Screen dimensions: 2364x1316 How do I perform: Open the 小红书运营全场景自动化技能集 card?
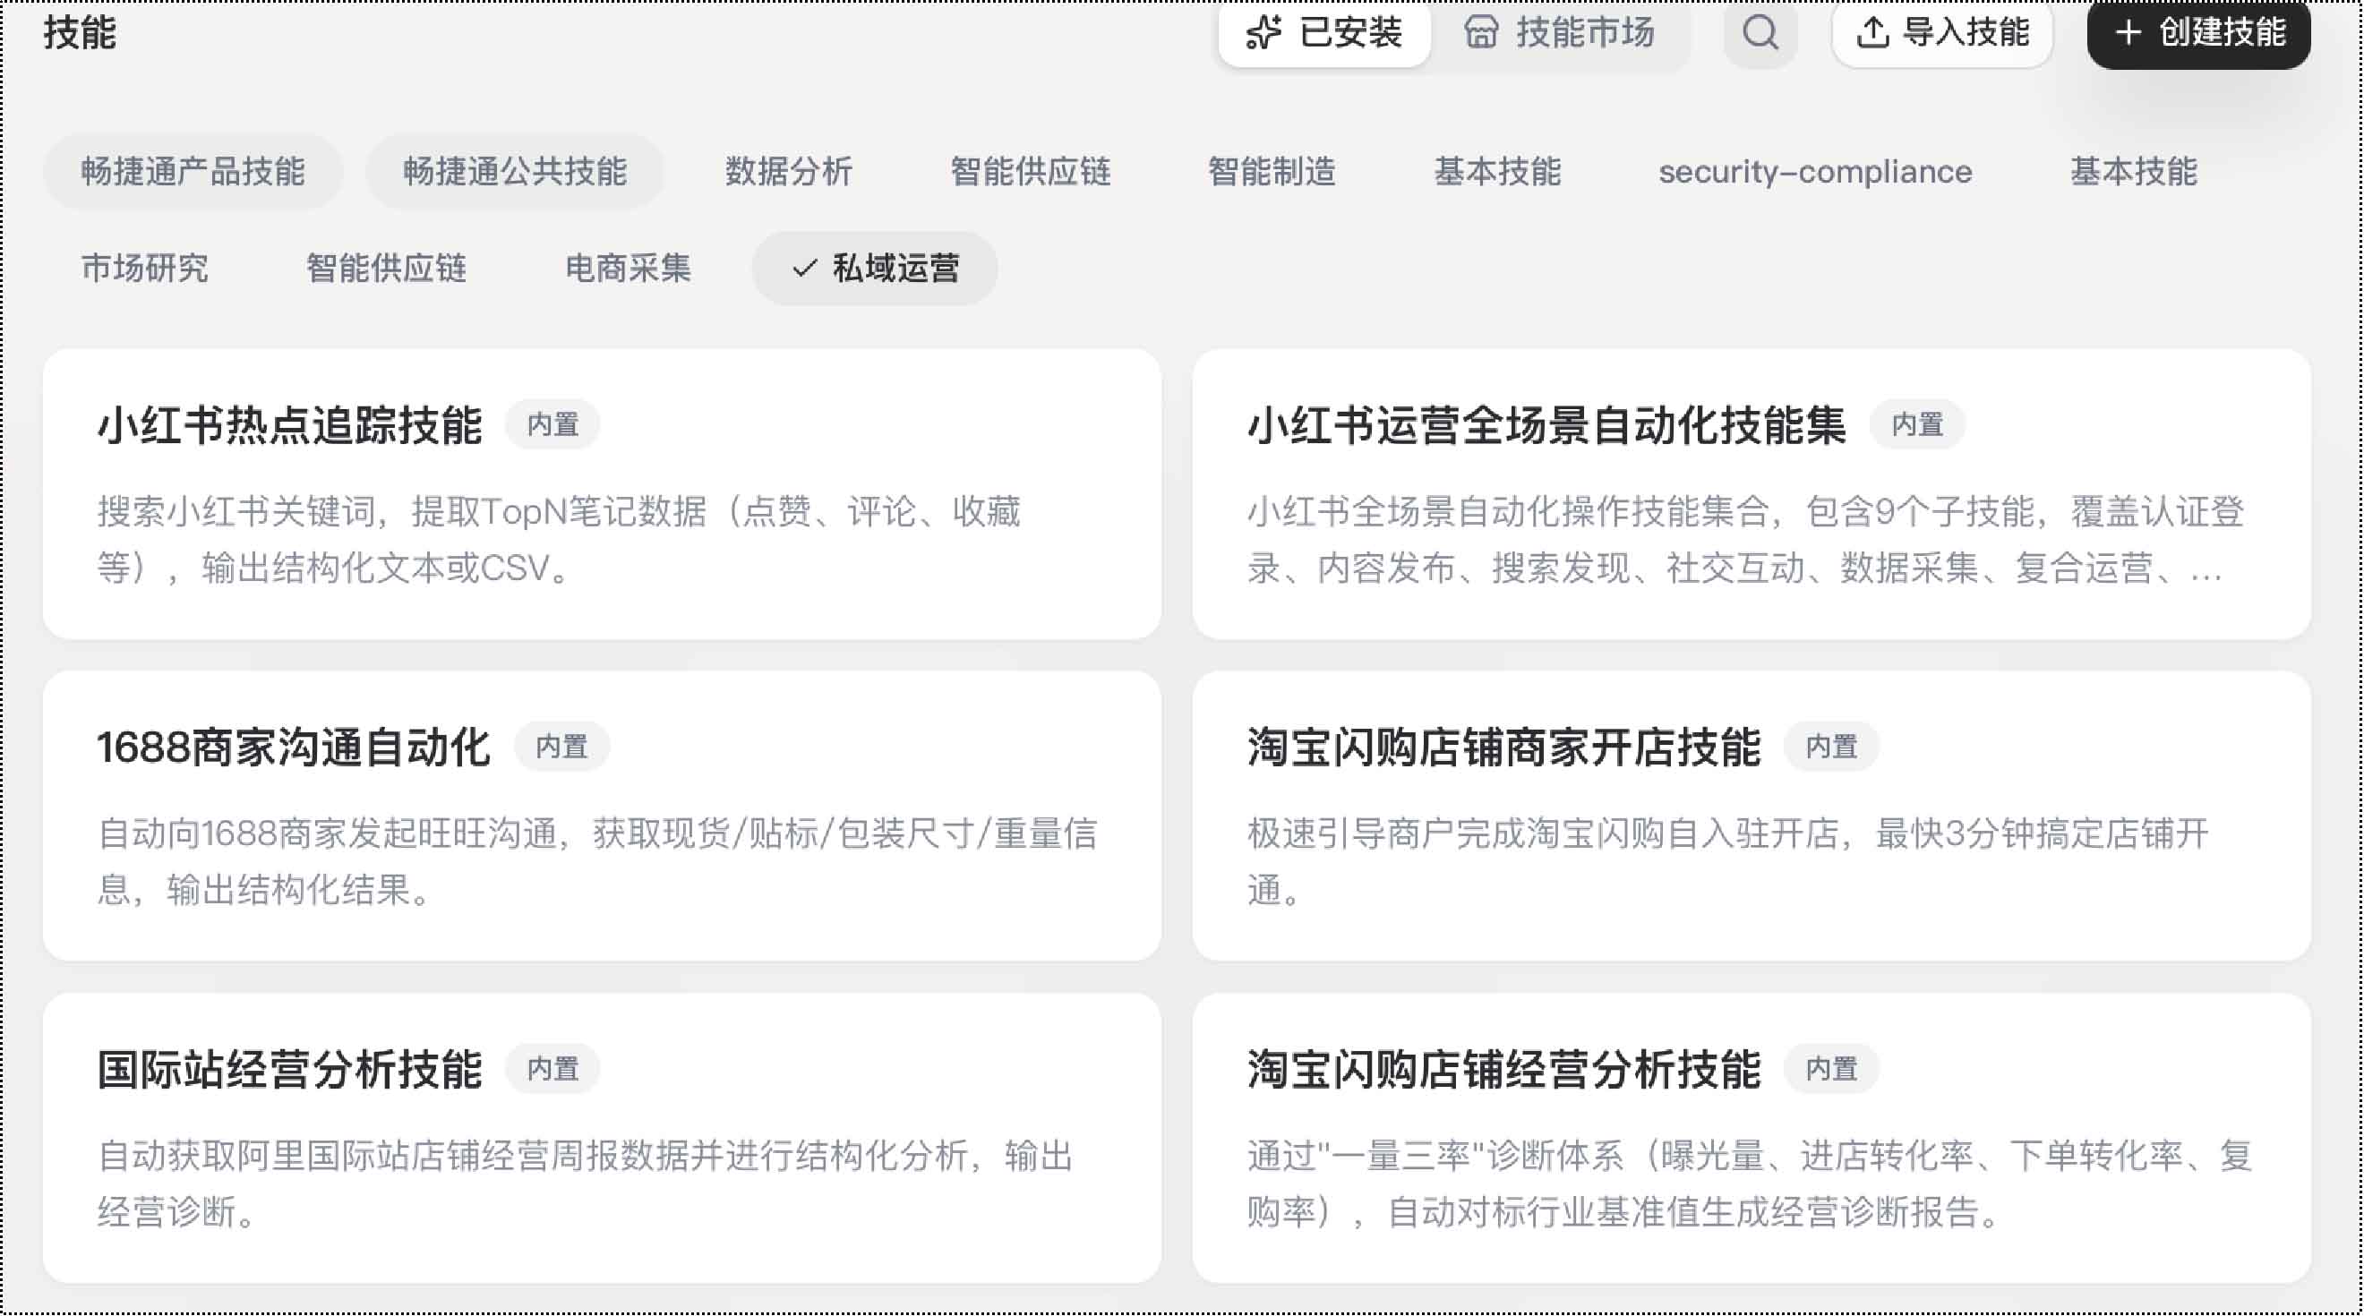[x=1751, y=494]
